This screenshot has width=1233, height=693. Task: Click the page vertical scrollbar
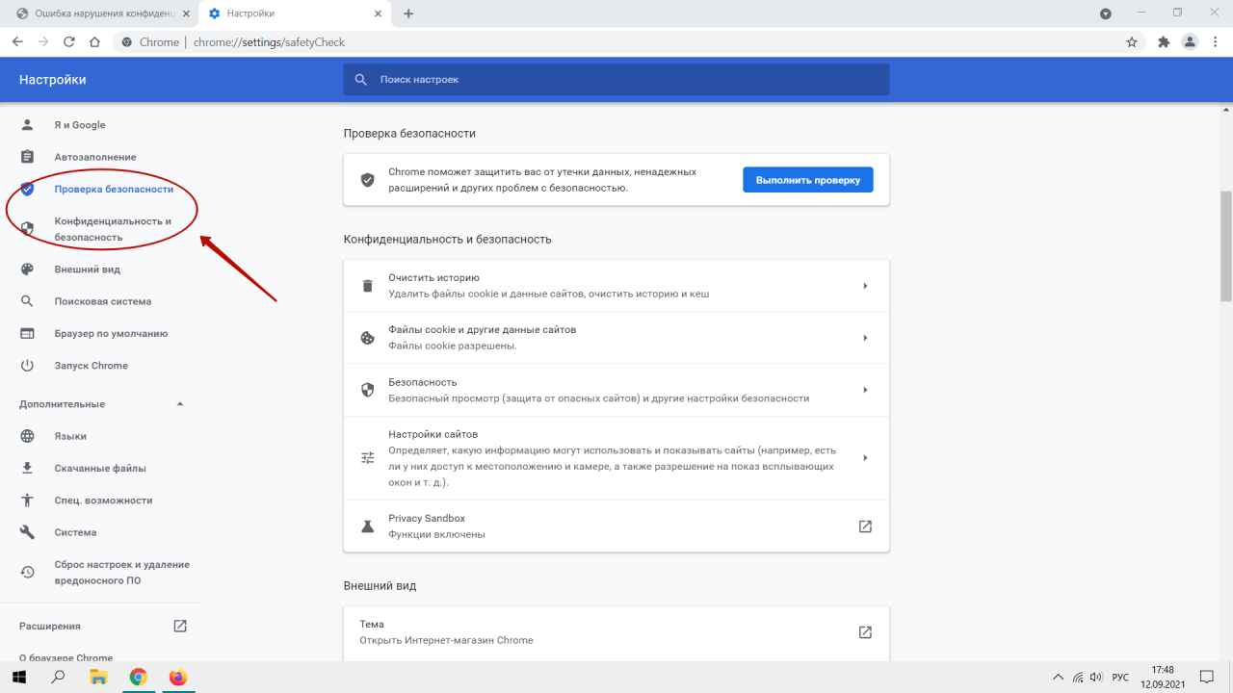click(x=1226, y=246)
